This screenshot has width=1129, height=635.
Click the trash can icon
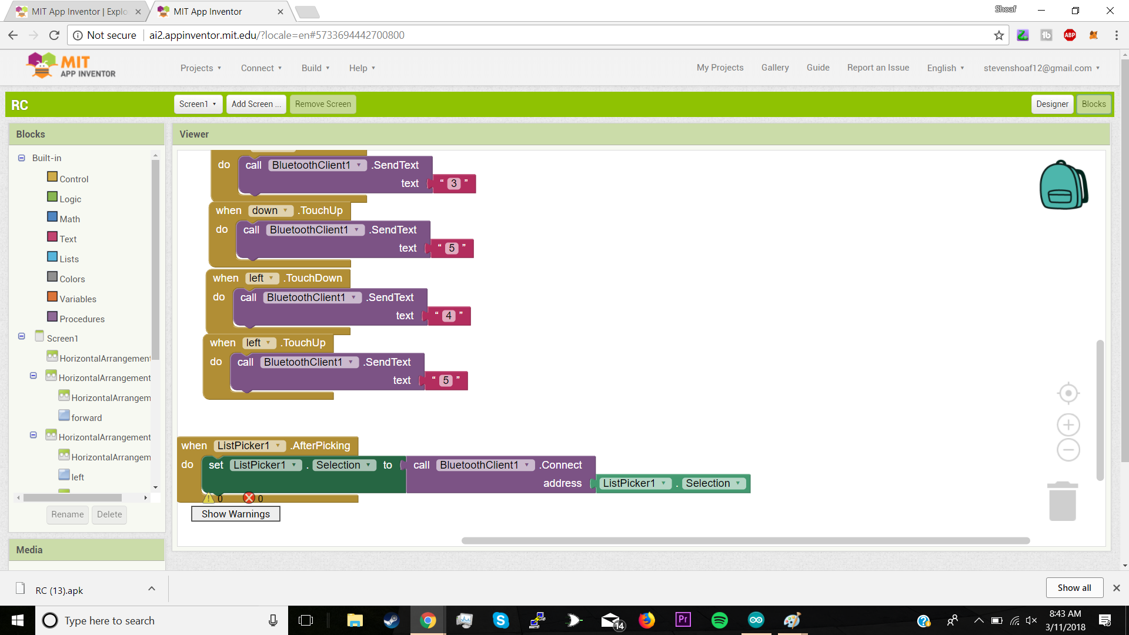[x=1062, y=502]
